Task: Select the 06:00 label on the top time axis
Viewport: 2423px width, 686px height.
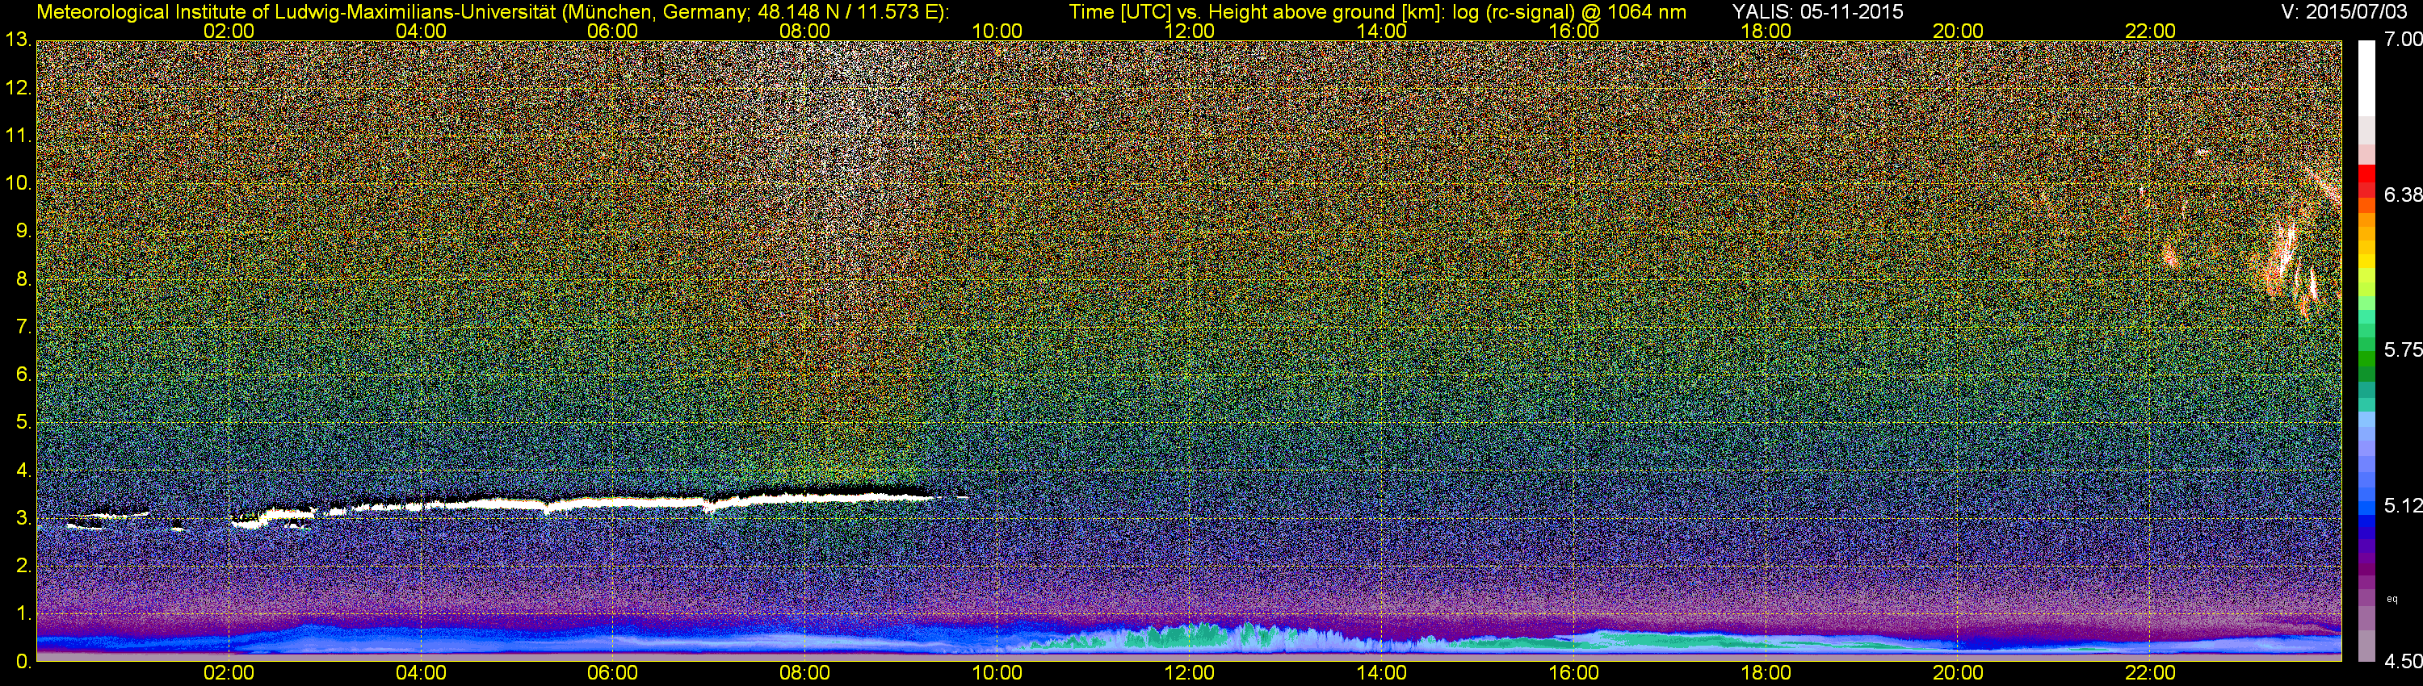Action: [612, 31]
